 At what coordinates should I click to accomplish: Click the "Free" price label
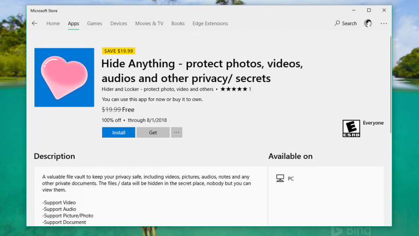(x=128, y=109)
